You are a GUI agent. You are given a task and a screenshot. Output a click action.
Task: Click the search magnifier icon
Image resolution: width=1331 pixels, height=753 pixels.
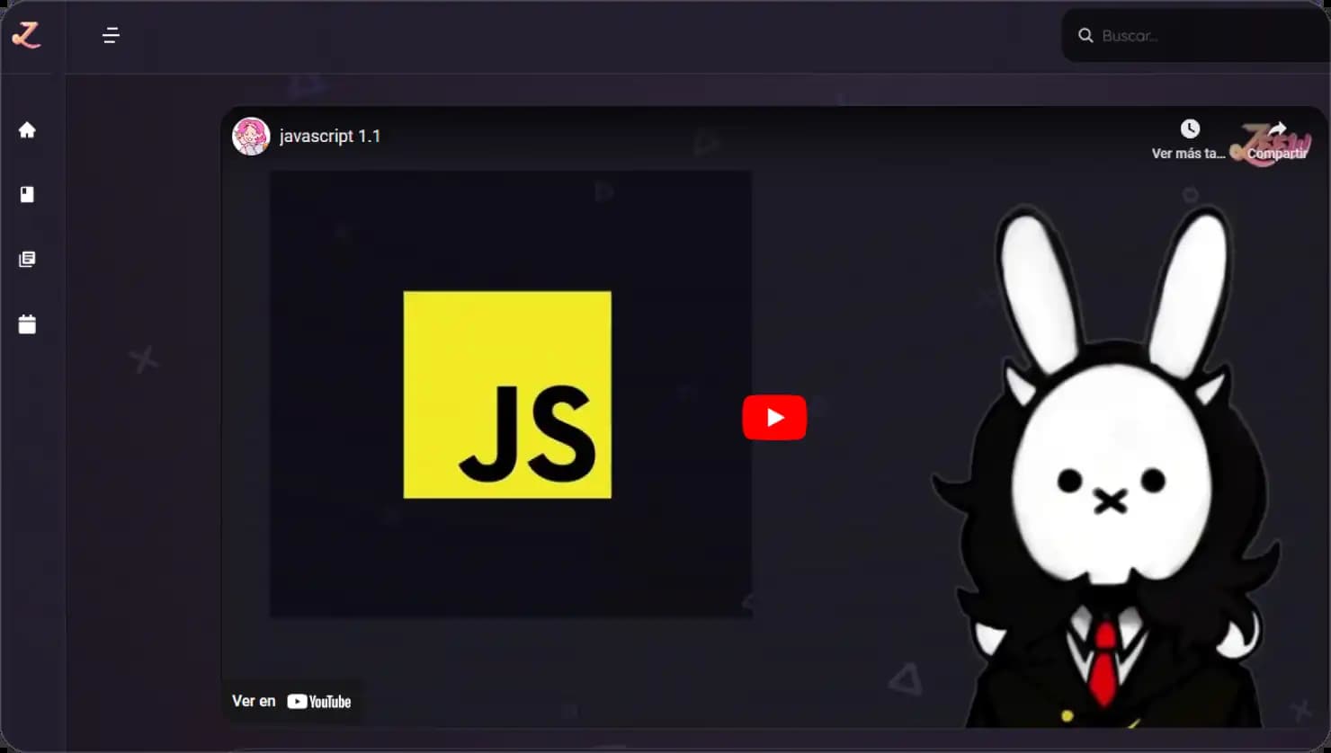coord(1085,35)
